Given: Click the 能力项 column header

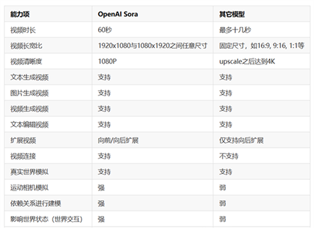Looking at the screenshot, I should 20,14.
